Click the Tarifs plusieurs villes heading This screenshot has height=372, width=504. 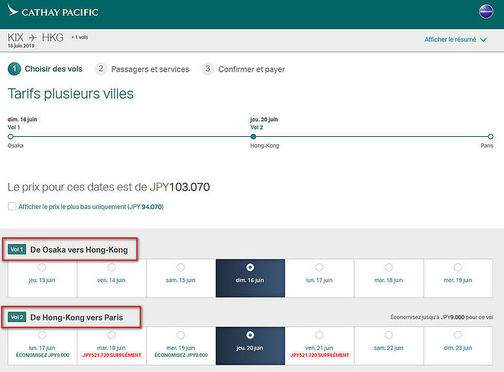[x=71, y=94]
